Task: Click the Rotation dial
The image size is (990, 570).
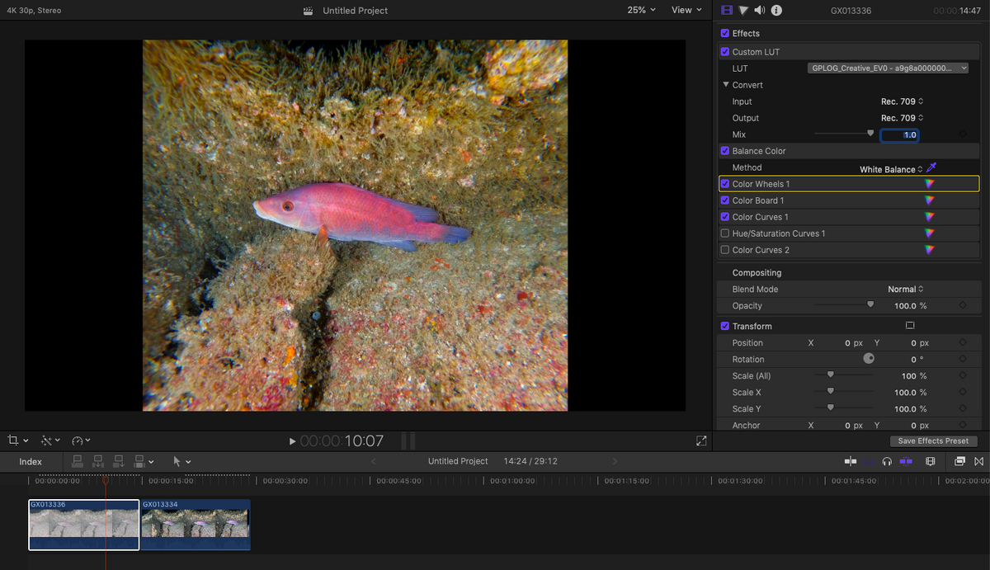Action: click(869, 359)
